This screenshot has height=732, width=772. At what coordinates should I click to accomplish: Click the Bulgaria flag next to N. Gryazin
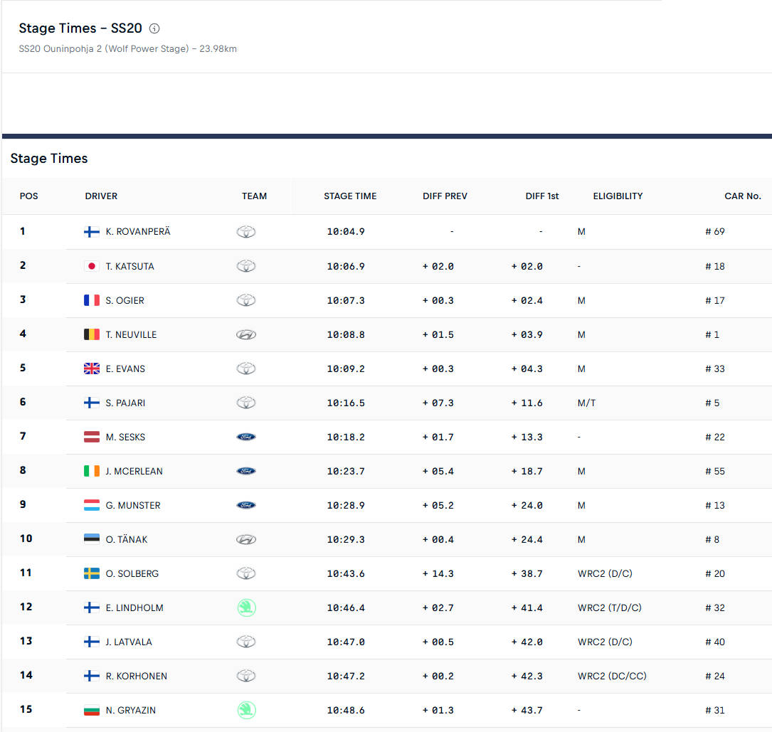(x=92, y=711)
